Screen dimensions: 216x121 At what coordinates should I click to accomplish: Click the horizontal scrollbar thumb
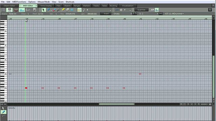116,104
